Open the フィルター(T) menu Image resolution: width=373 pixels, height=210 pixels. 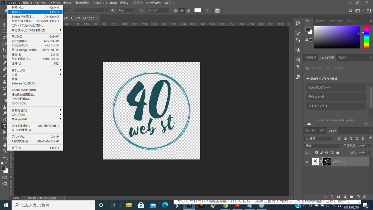click(100, 3)
